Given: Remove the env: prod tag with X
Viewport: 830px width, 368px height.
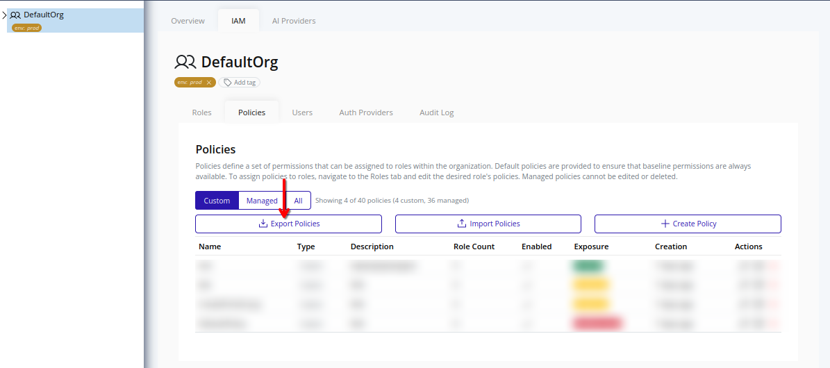Looking at the screenshot, I should tap(208, 83).
